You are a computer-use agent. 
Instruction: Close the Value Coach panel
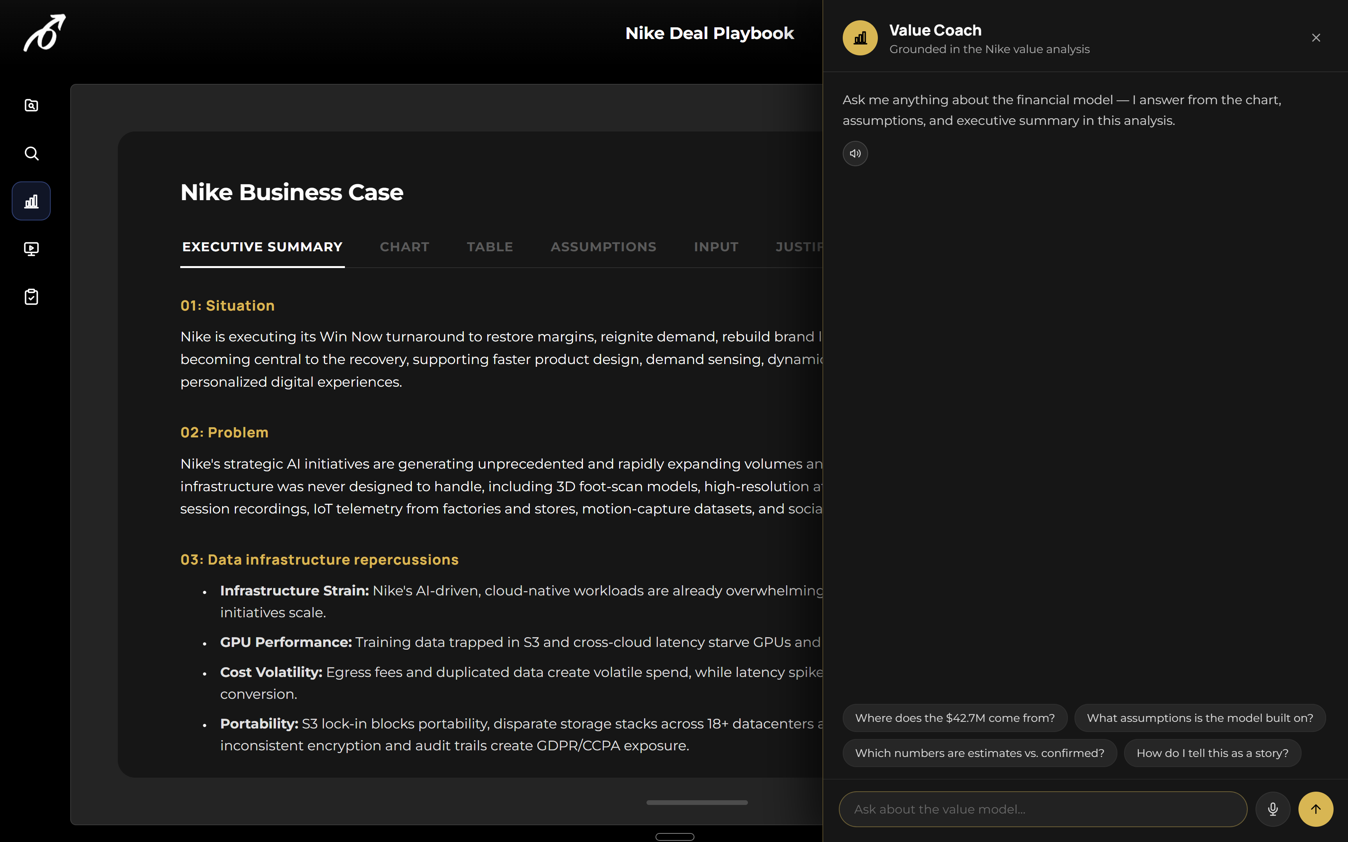pos(1316,38)
